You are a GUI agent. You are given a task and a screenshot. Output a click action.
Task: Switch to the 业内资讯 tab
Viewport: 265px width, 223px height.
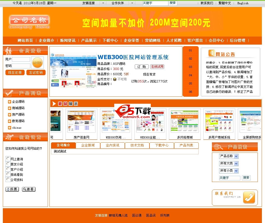113,145
